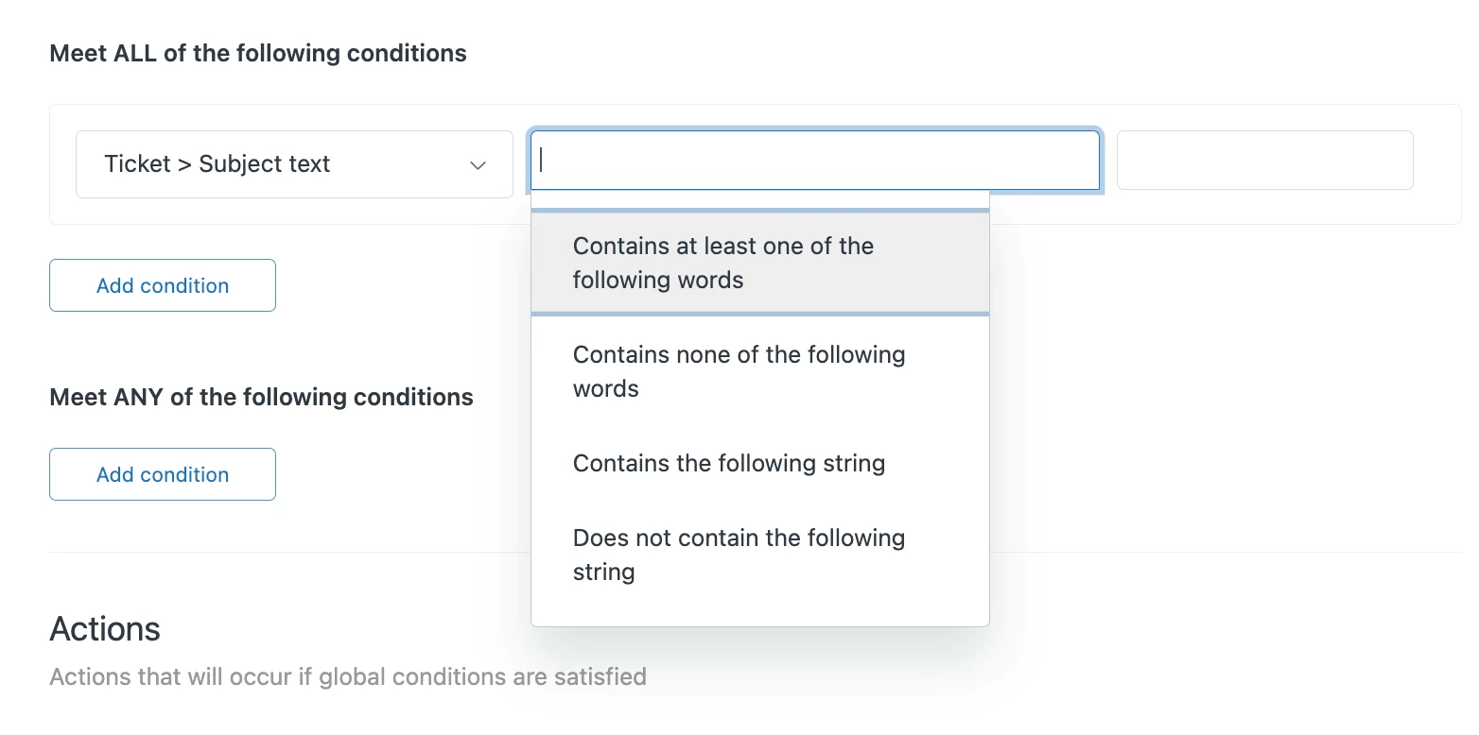This screenshot has height=735, width=1479.
Task: Click the Actions section heading
Action: click(x=105, y=628)
